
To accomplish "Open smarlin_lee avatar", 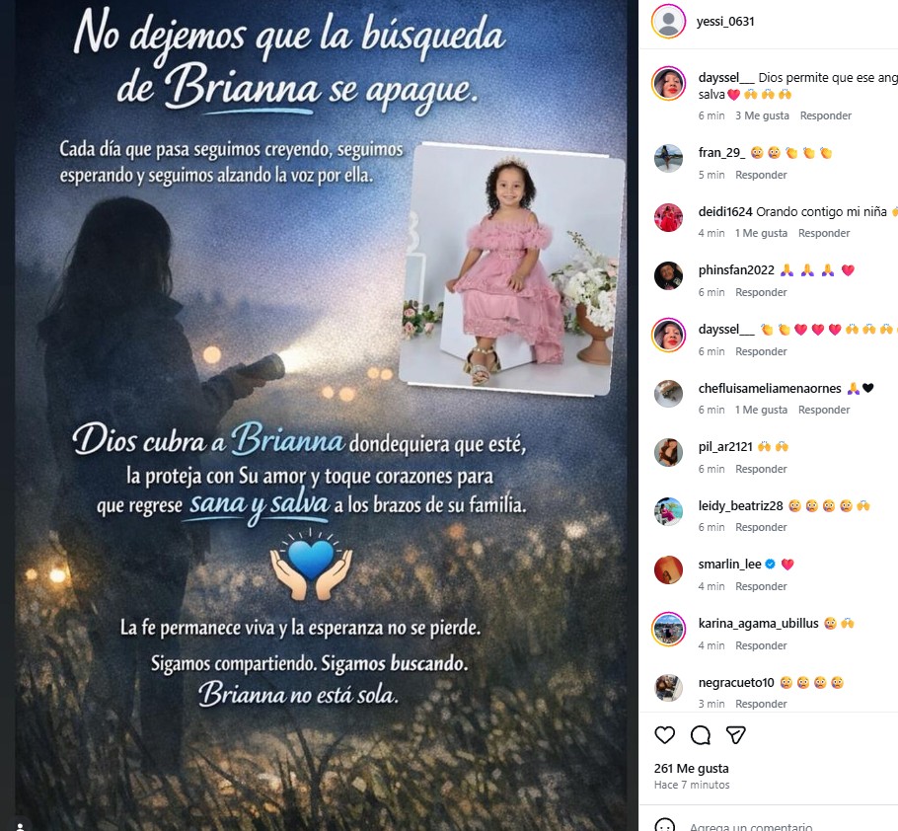I will point(668,569).
